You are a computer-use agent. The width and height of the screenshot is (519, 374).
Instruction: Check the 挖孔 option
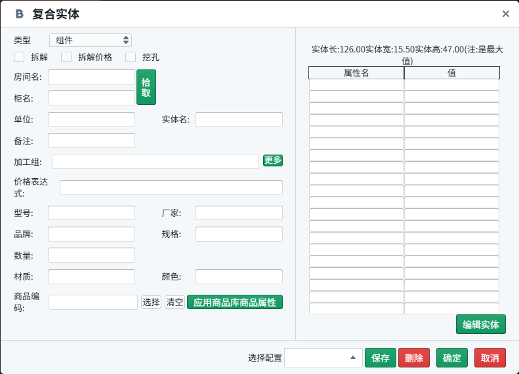131,57
